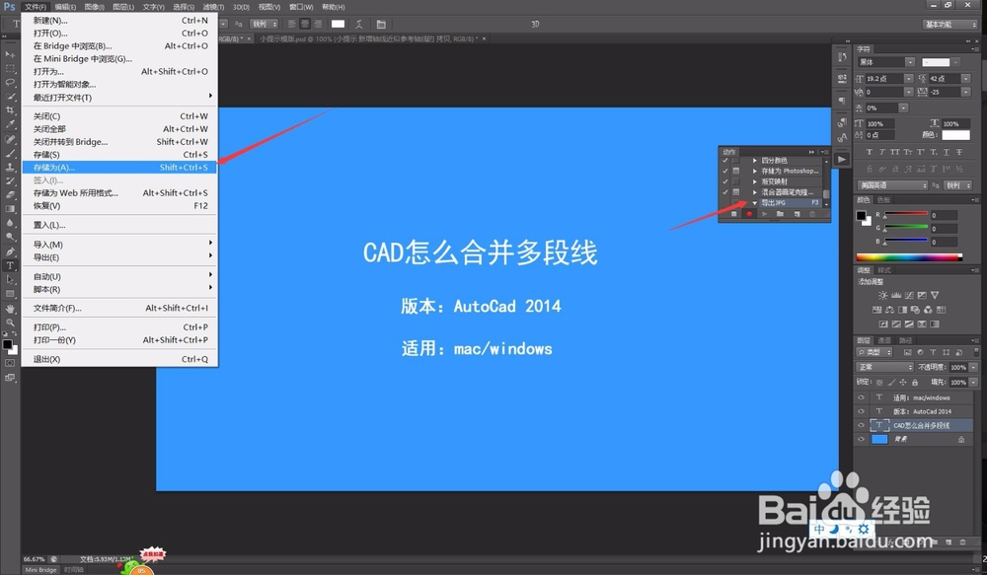
Task: Switch to 通道 tab
Action: coord(884,340)
